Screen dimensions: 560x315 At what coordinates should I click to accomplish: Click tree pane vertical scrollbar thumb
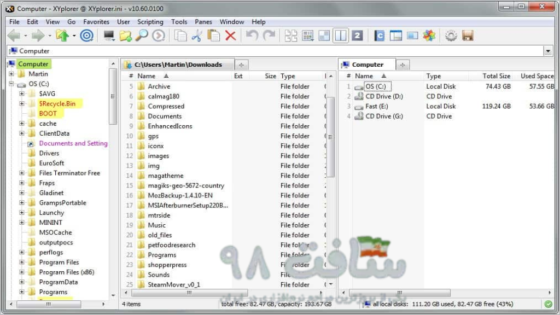pyautogui.click(x=113, y=96)
